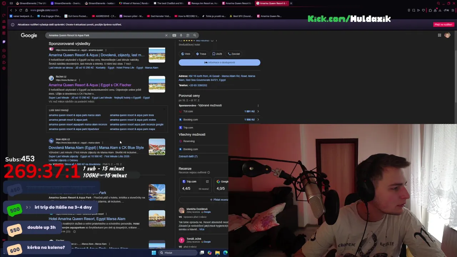Click the Trasa directions button

coord(201,54)
